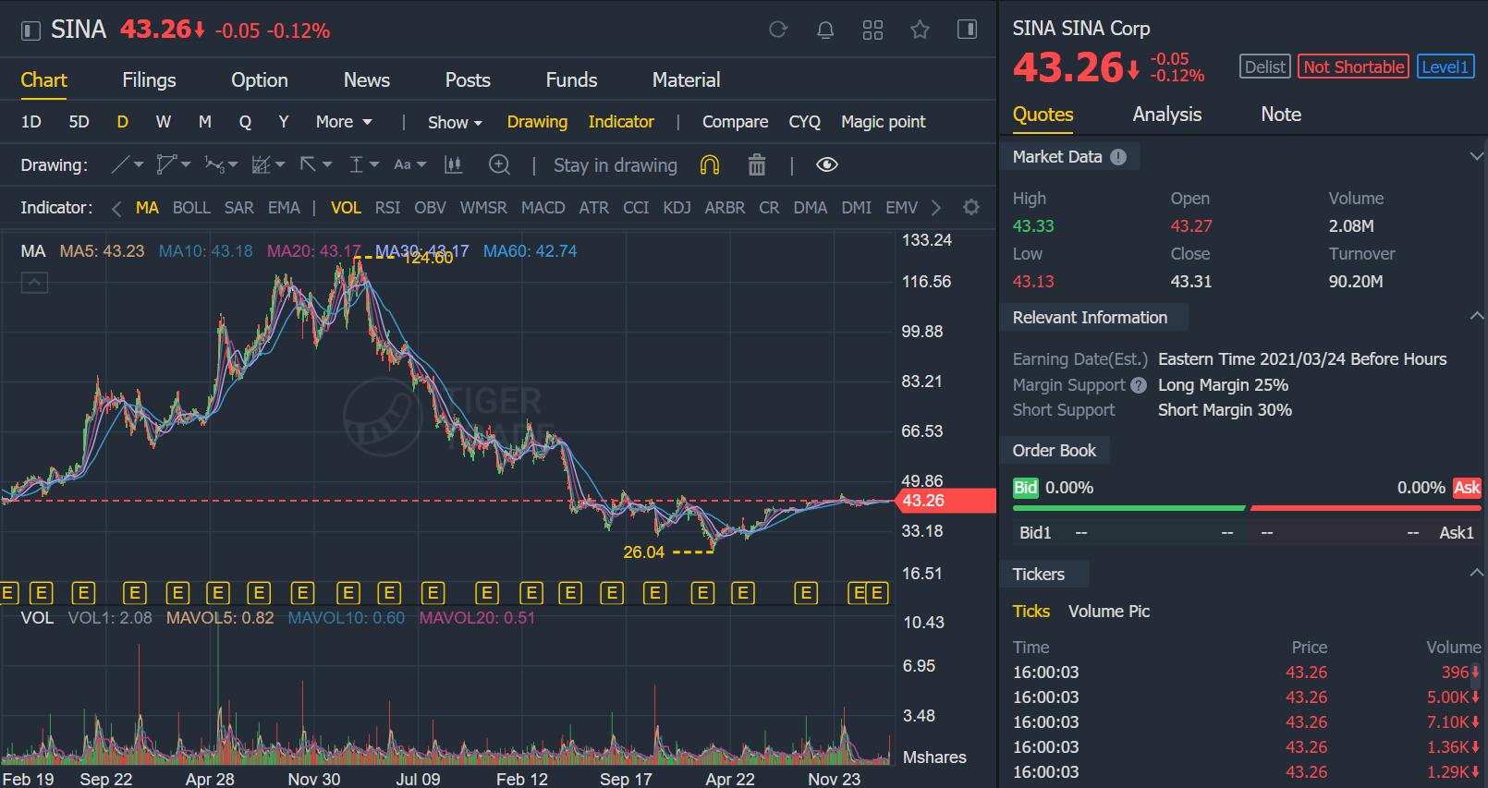
Task: Click the red Ask percentage bar
Action: click(1365, 508)
